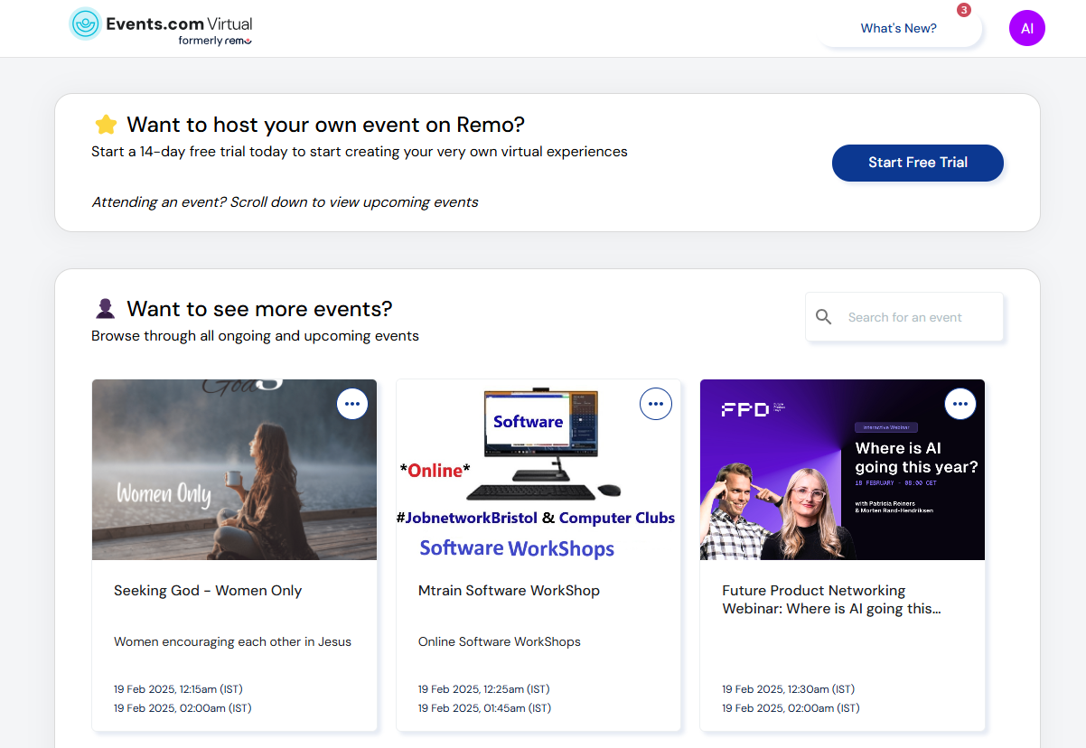This screenshot has width=1086, height=748.
Task: Start the free trial
Action: (x=918, y=163)
